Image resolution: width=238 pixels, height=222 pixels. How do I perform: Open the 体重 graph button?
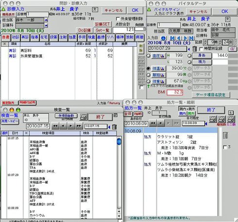158,81
